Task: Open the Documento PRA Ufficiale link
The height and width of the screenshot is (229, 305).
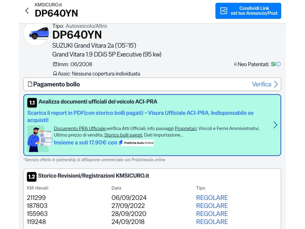Action: point(80,128)
